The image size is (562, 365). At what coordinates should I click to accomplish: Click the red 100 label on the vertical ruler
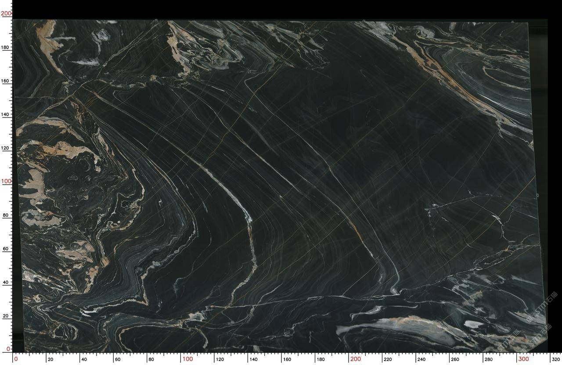tap(6, 181)
